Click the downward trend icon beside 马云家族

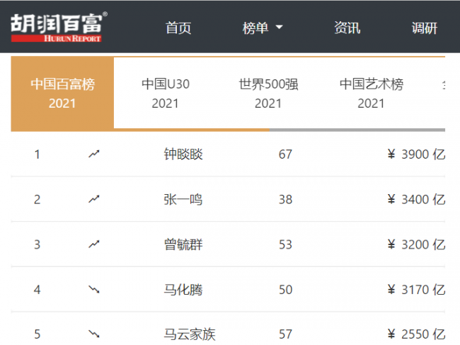93,334
